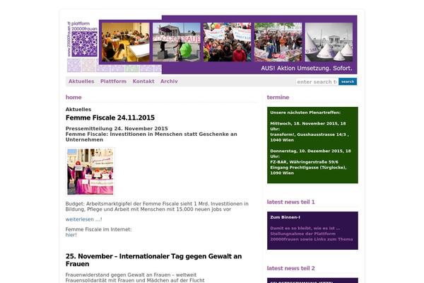Viewport: 424px width, 283px height.
Task: Go to the Kontakt page
Action: point(143,81)
